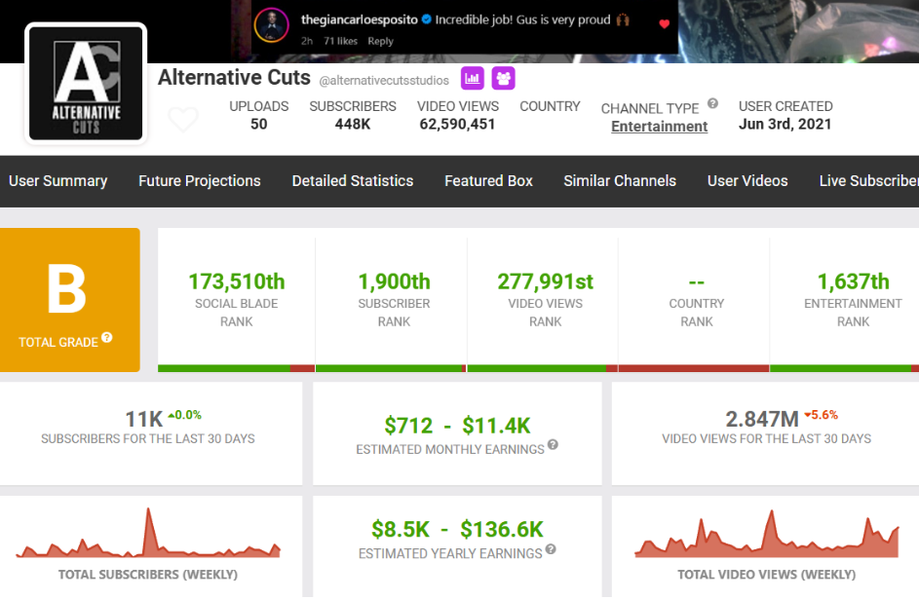Image resolution: width=919 pixels, height=600 pixels.
Task: Click the Reply link on the comment
Action: [x=380, y=41]
